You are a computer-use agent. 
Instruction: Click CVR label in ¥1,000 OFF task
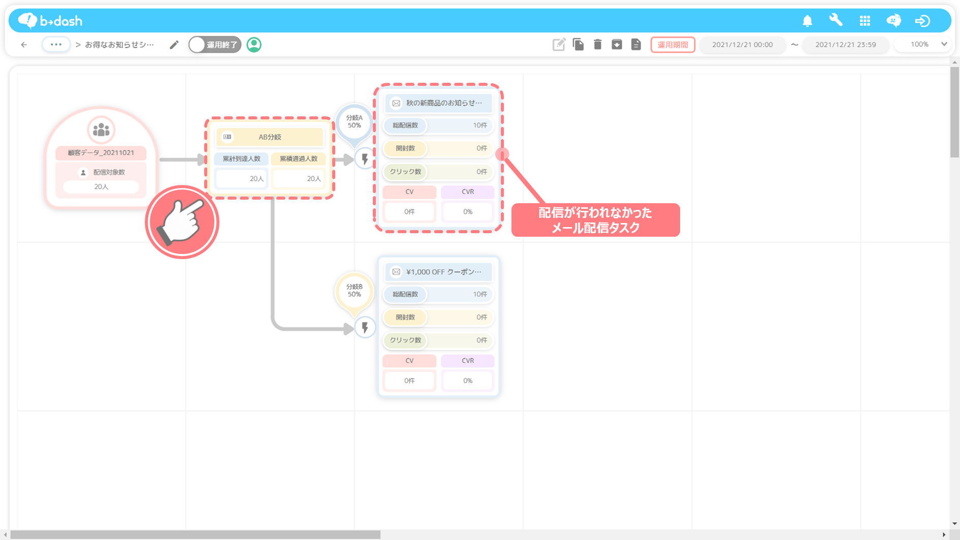(x=468, y=361)
